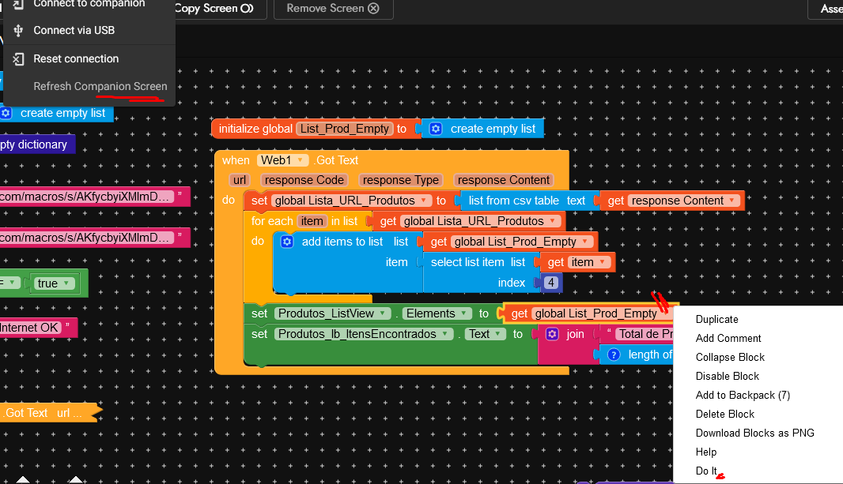
Task: Click the index number field showing 4
Action: click(551, 283)
